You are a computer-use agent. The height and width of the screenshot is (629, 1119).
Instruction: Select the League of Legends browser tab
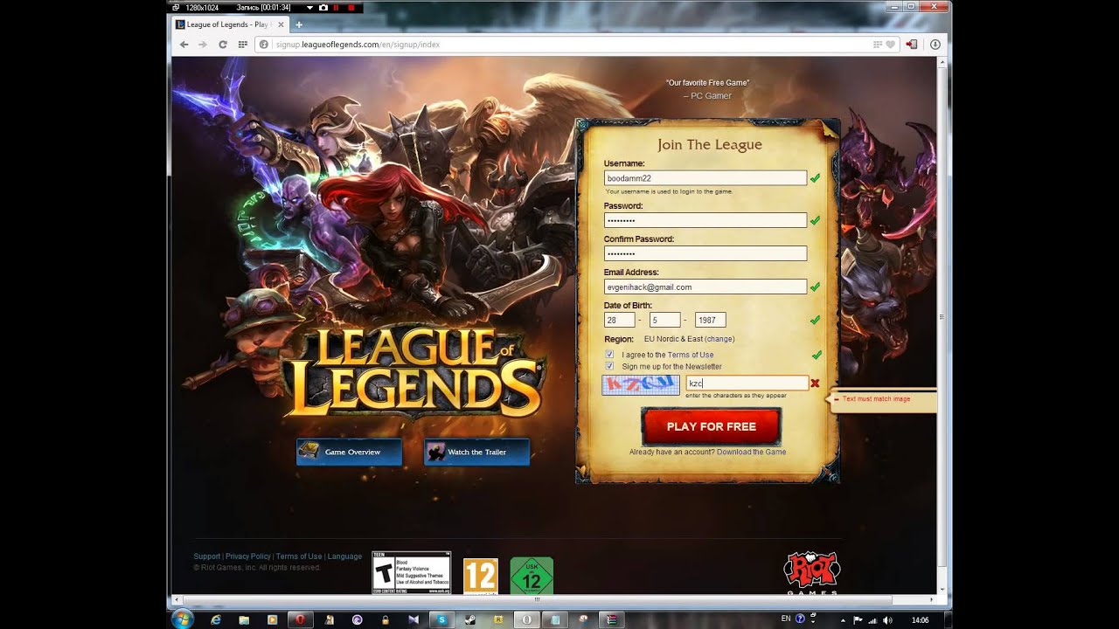229,24
